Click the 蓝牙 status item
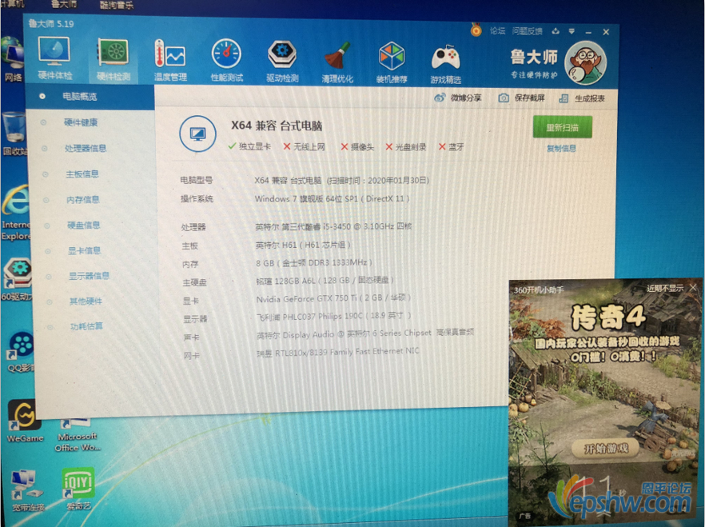 click(x=452, y=147)
